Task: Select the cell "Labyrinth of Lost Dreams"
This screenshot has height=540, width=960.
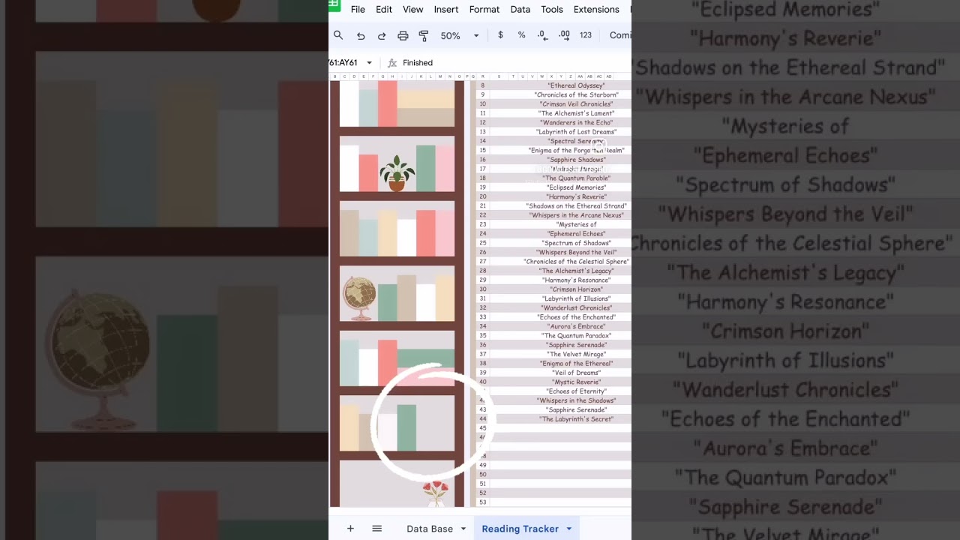Action: [576, 132]
